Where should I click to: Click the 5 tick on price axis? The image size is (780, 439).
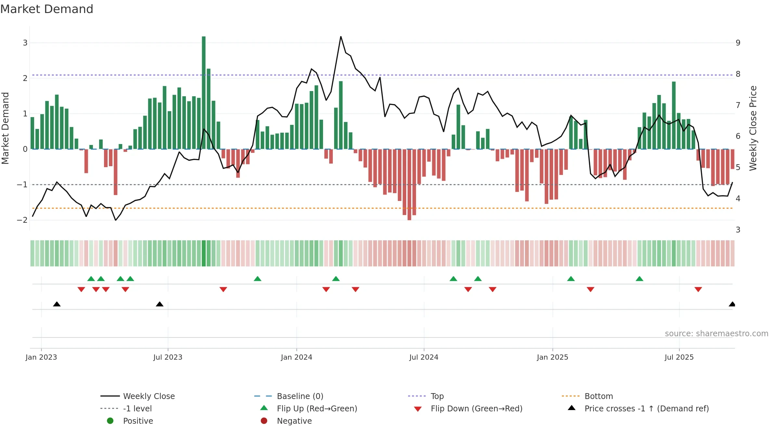[x=738, y=167]
